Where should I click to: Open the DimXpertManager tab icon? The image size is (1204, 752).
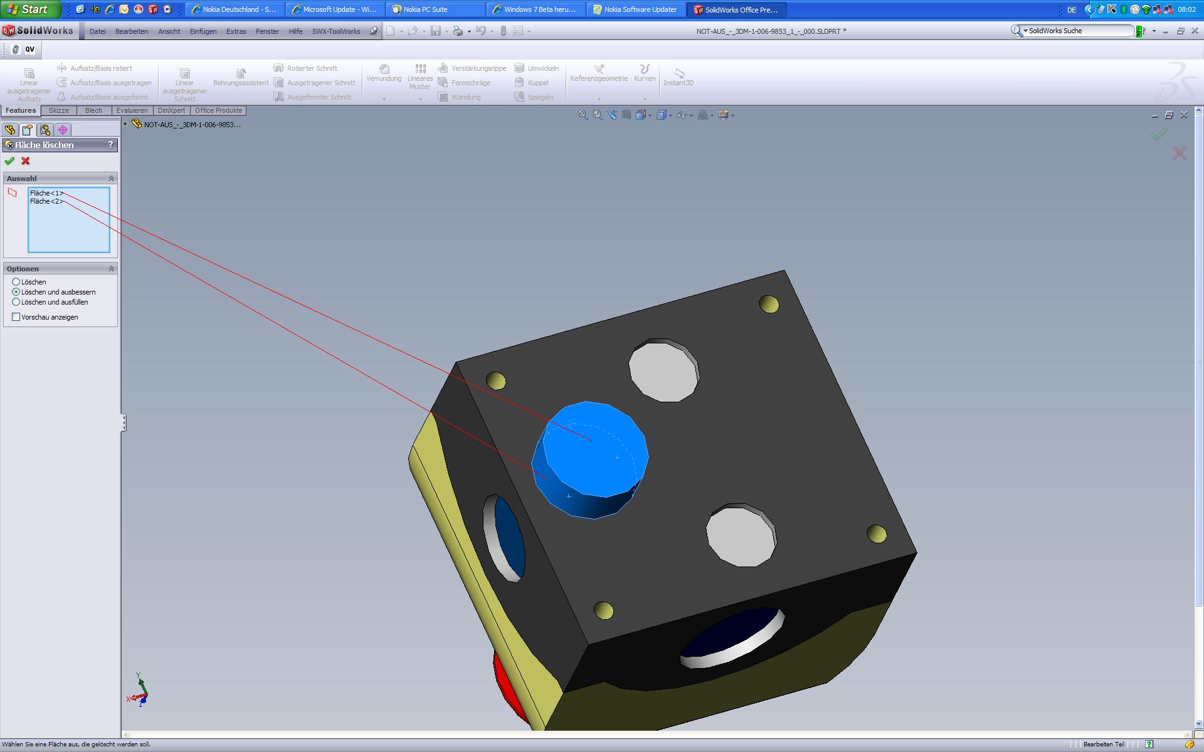click(63, 130)
